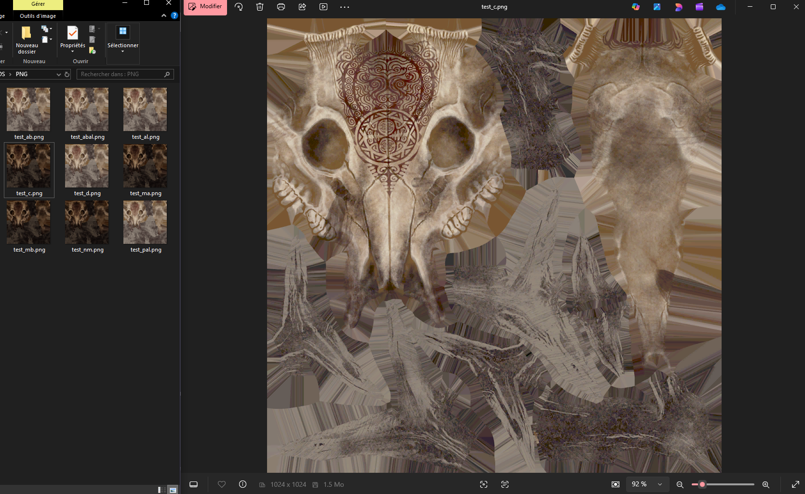Screen dimensions: 805x494
Task: Click the Modifier button
Action: pyautogui.click(x=205, y=7)
